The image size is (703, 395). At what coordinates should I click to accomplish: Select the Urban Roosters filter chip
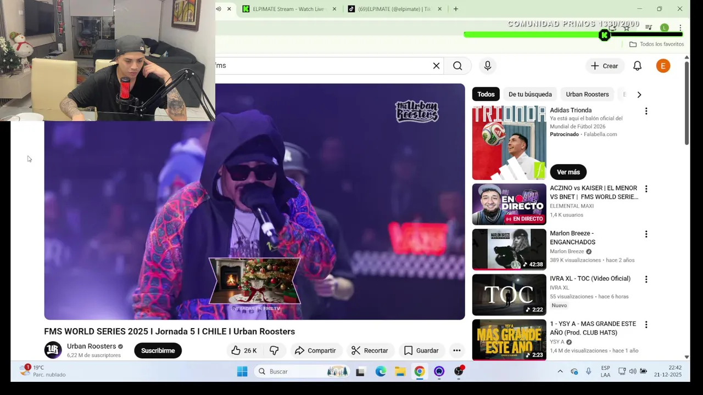(587, 94)
